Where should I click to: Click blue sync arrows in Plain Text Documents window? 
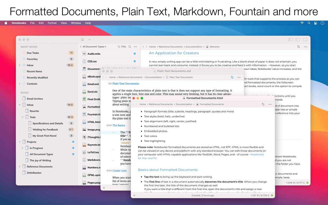232,77
